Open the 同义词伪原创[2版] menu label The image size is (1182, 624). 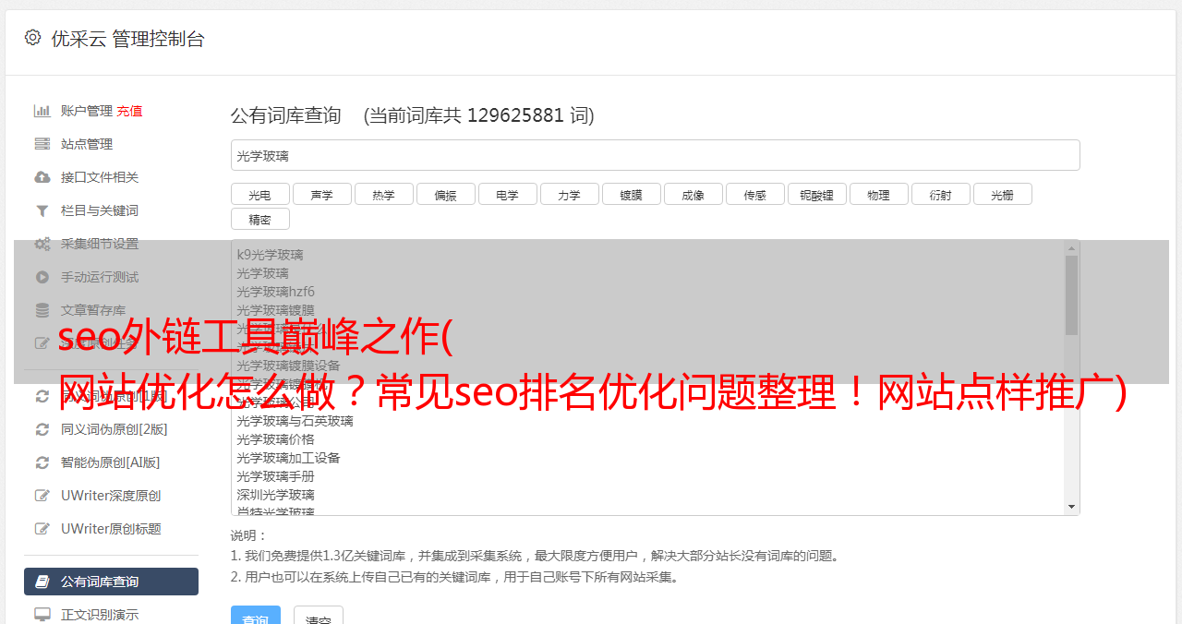(115, 429)
